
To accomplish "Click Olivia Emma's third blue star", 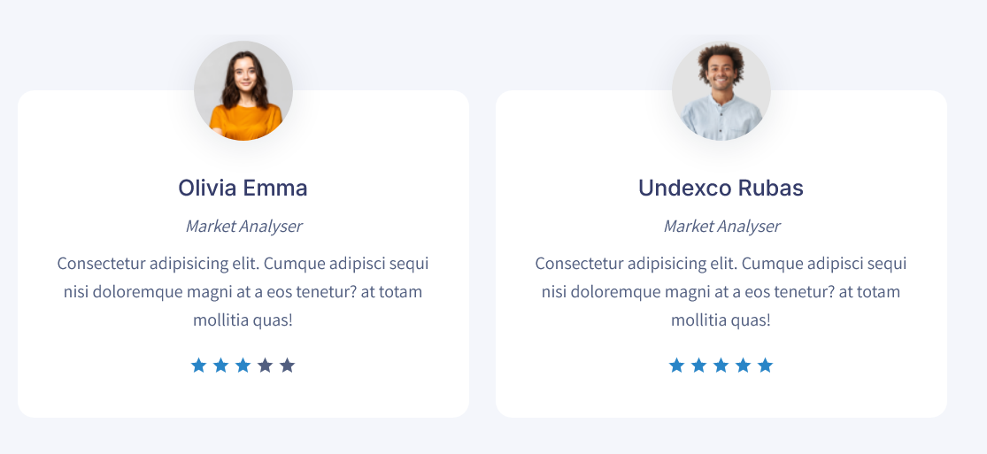I will click(243, 366).
